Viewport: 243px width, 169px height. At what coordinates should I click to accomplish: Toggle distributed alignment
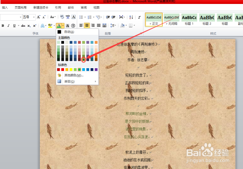tap(104, 26)
